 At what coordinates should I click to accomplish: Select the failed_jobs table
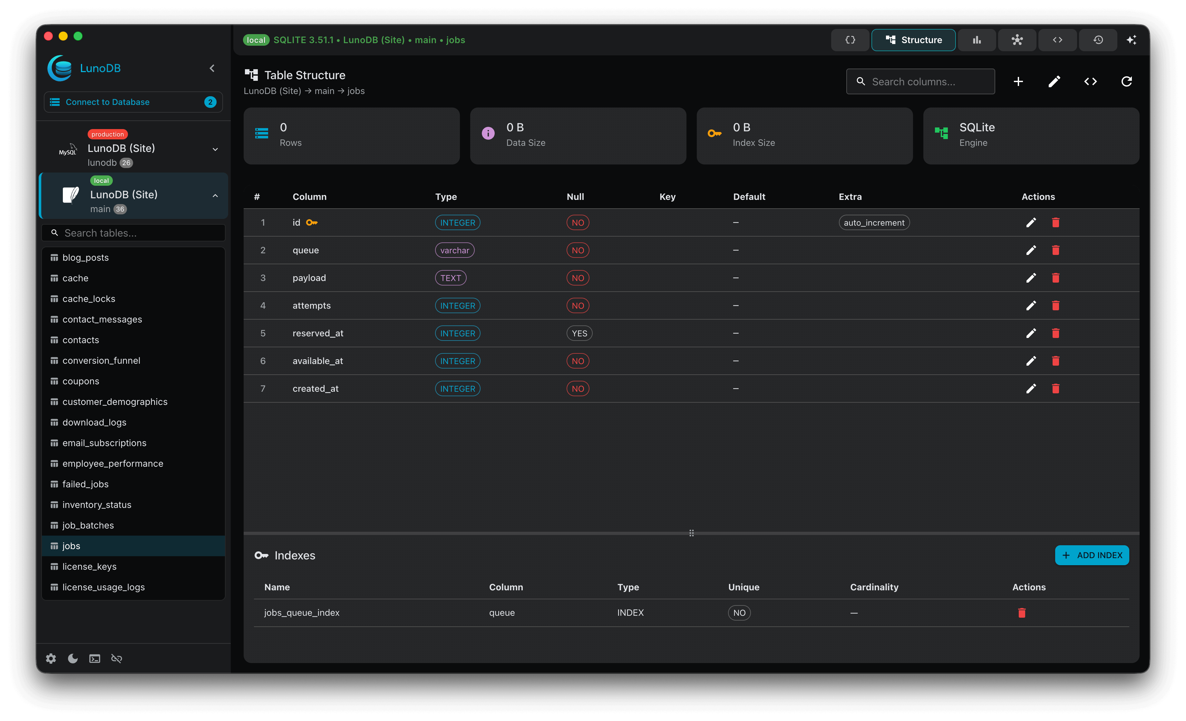tap(85, 484)
